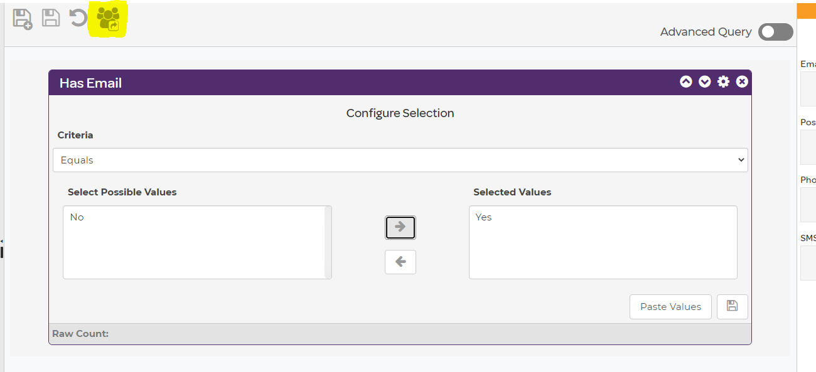Click right arrow to add selected value
The image size is (816, 372).
tap(400, 227)
